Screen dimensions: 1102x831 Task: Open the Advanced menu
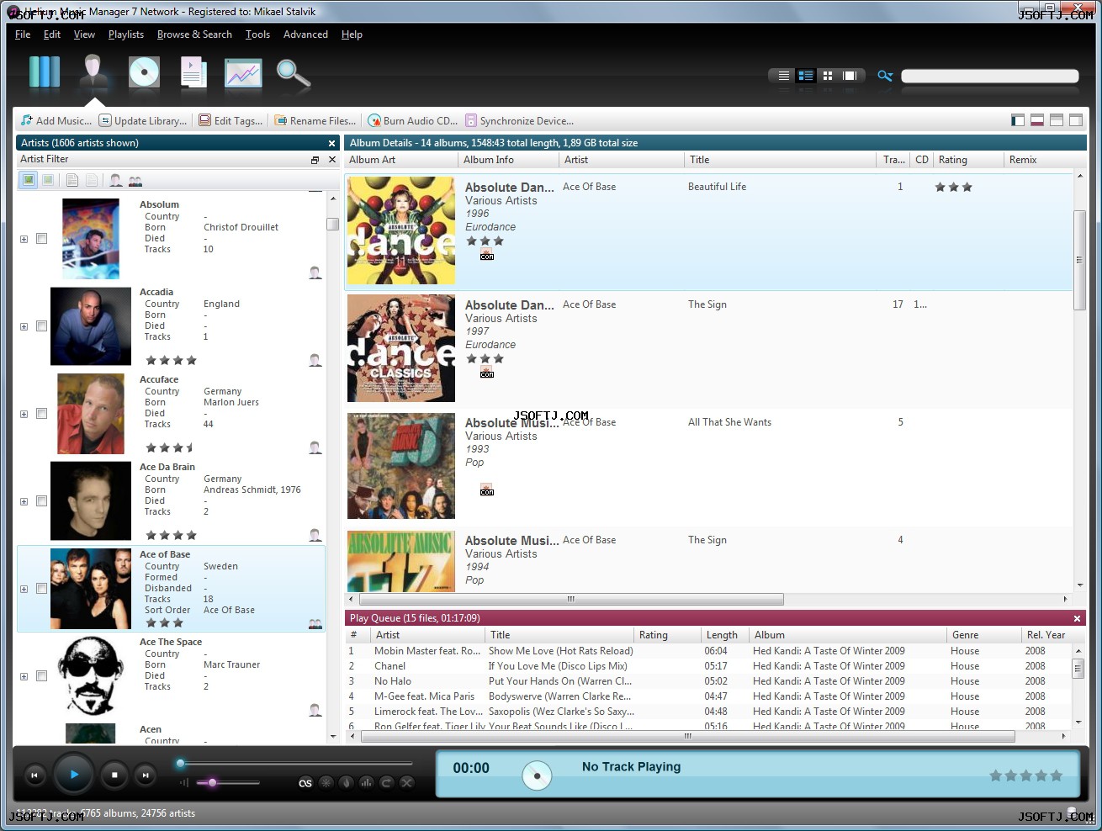coord(305,34)
